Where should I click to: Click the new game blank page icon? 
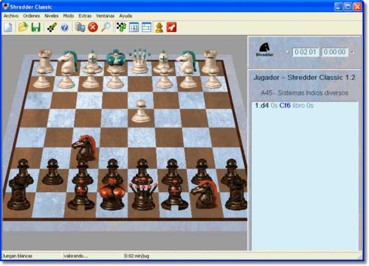coord(8,28)
